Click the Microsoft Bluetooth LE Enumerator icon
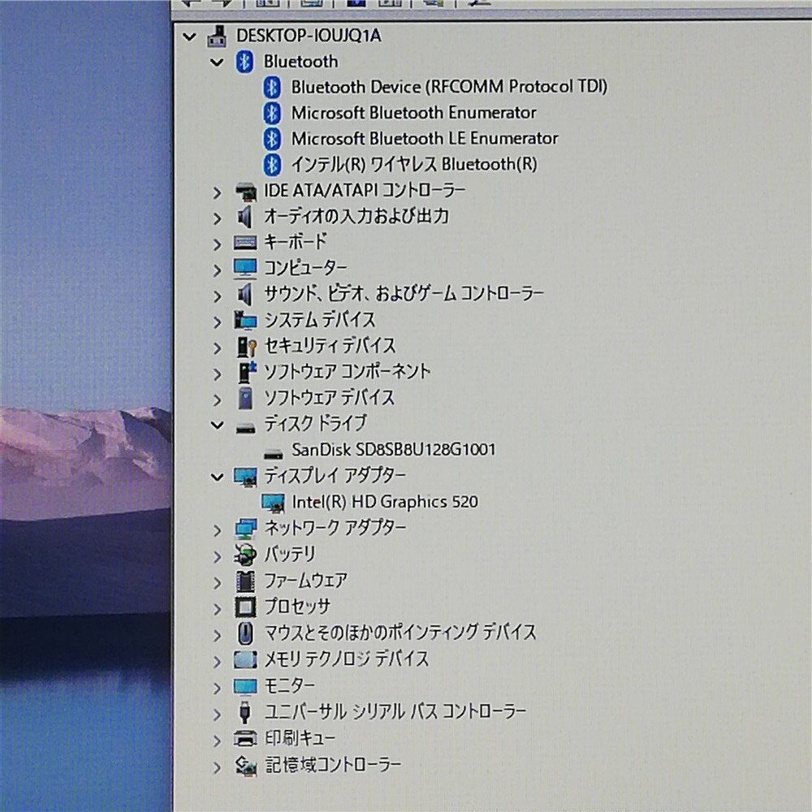Image resolution: width=812 pixels, height=812 pixels. coord(272,138)
